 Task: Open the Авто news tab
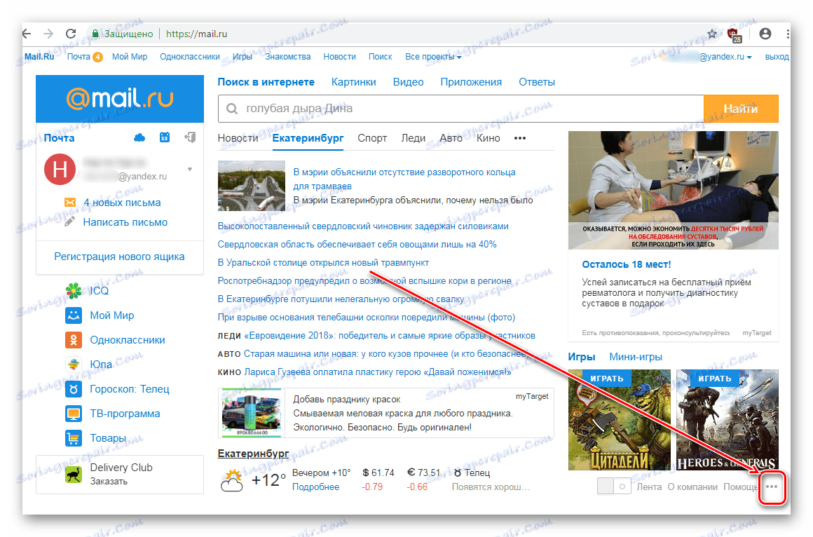pyautogui.click(x=451, y=138)
